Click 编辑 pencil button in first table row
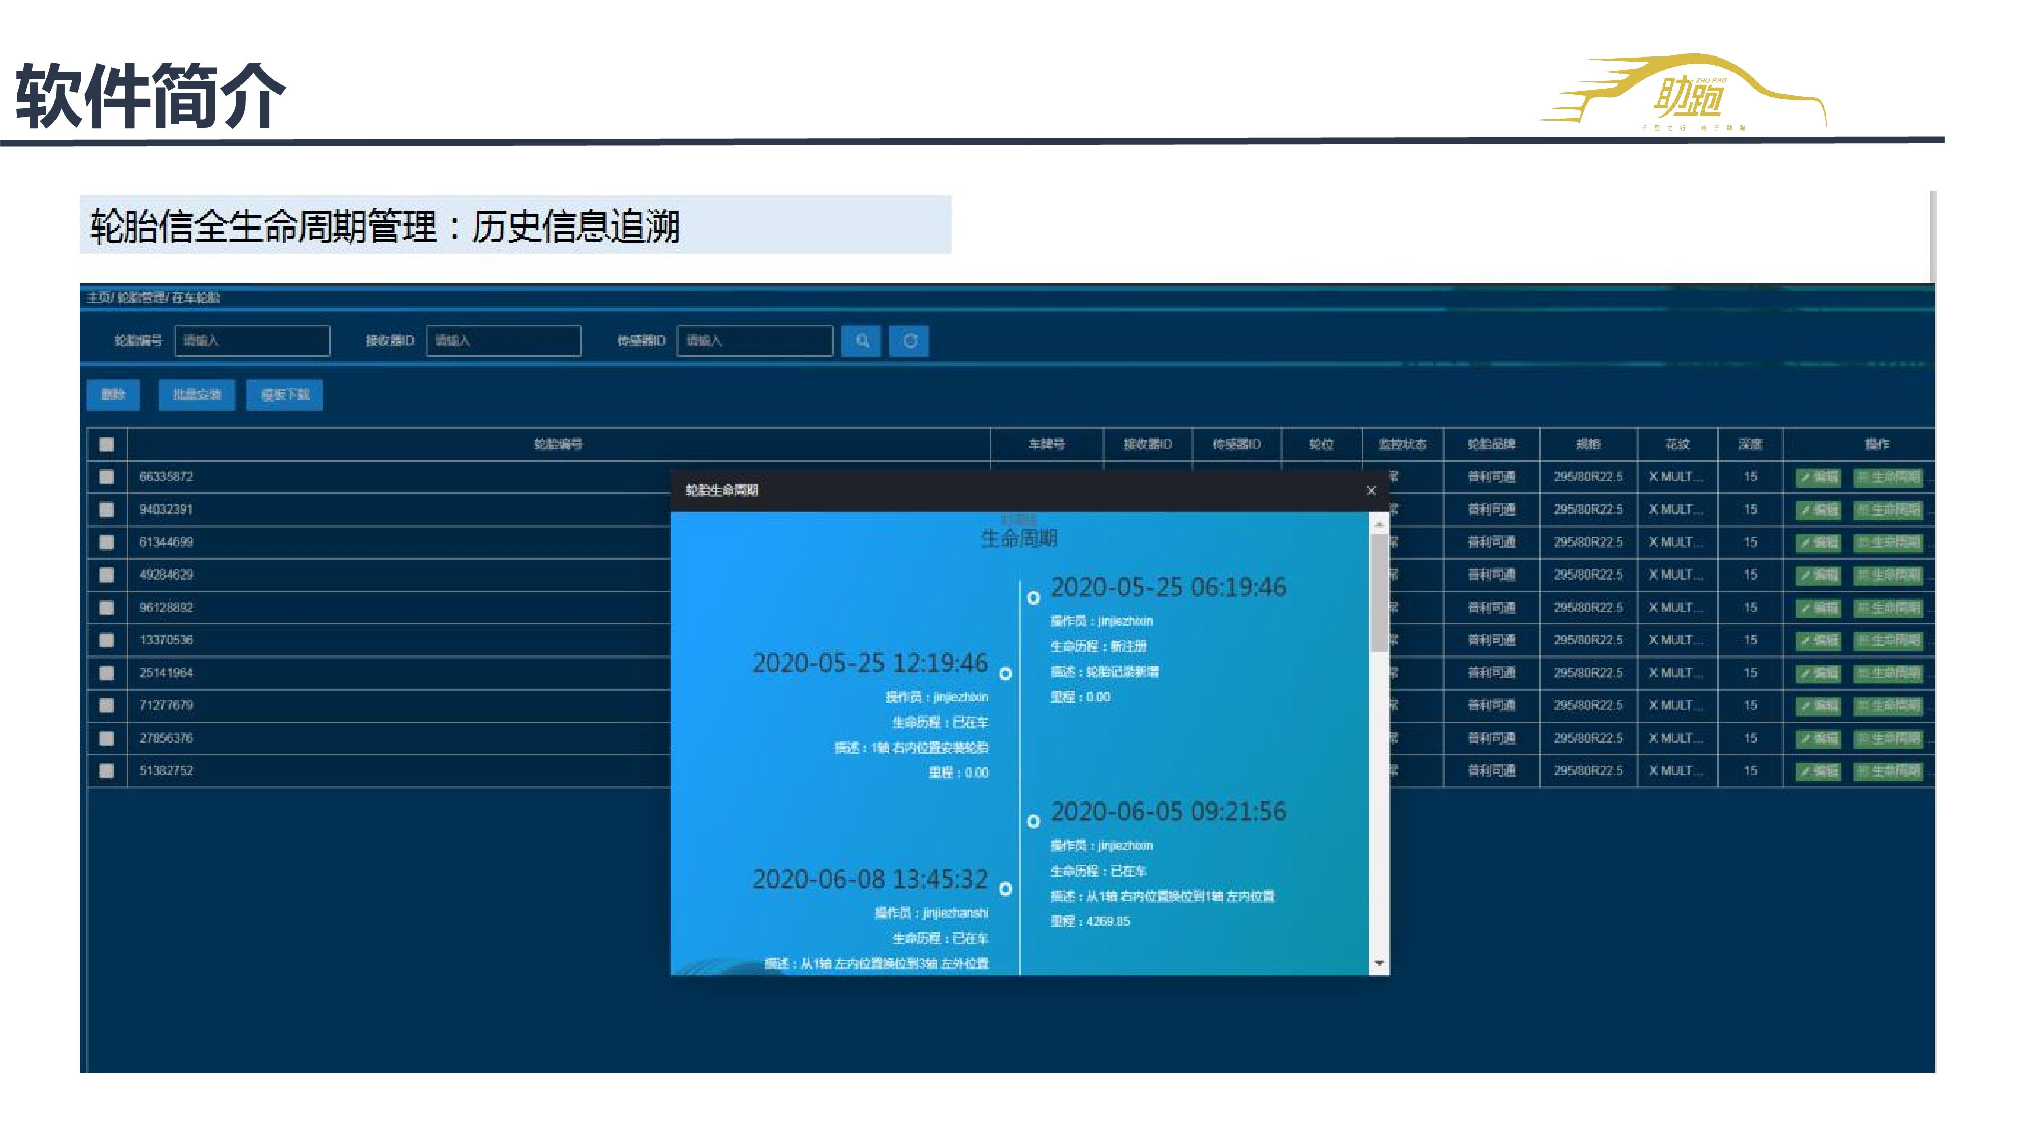 (1818, 477)
